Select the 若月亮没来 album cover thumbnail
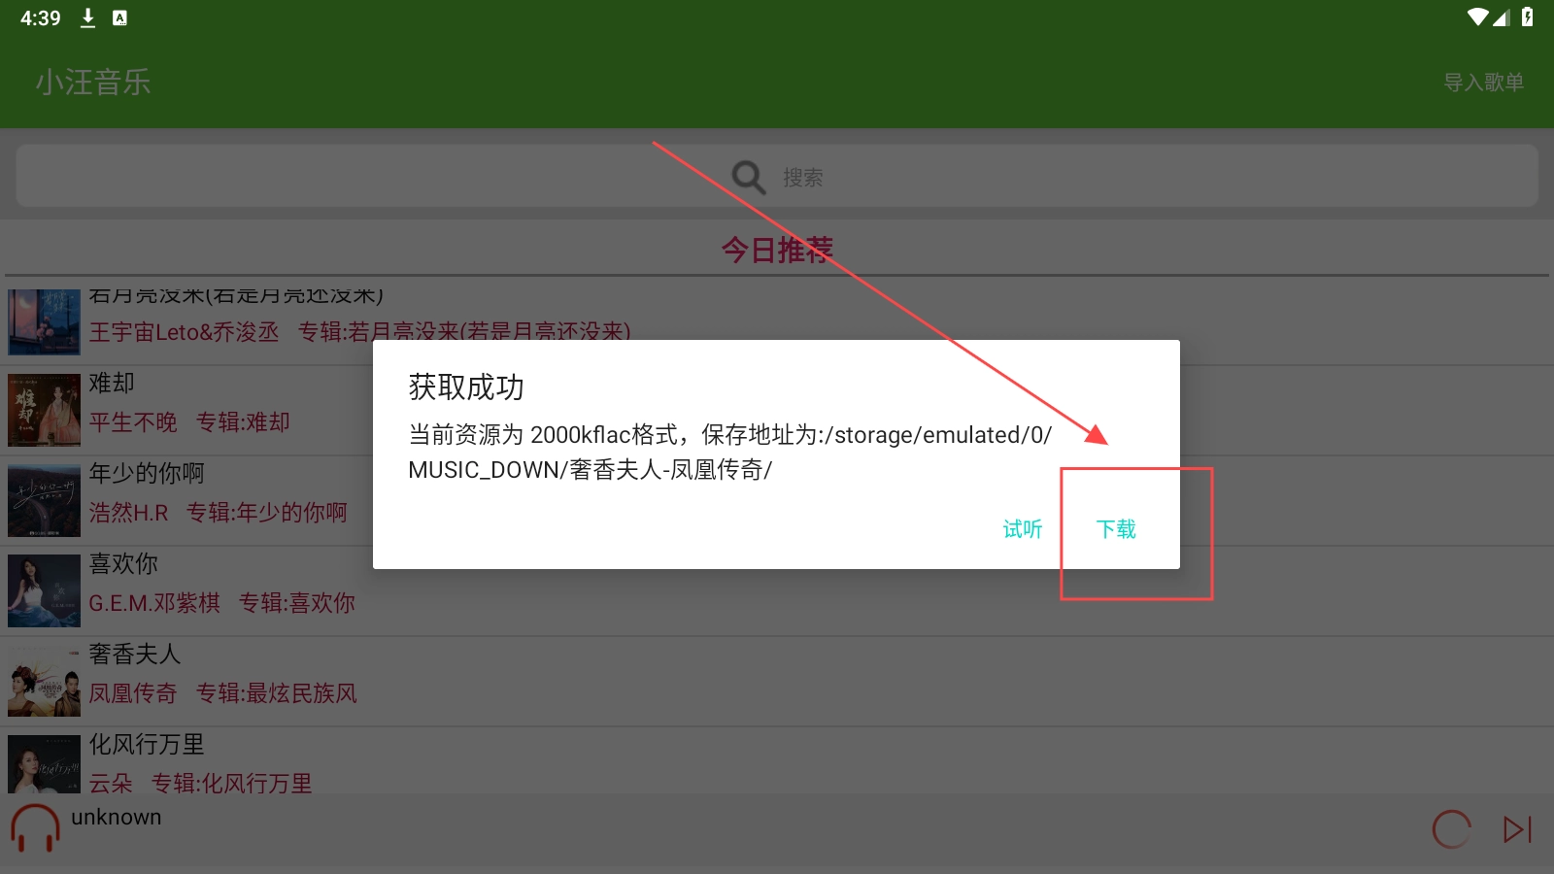The image size is (1554, 874). pyautogui.click(x=44, y=321)
